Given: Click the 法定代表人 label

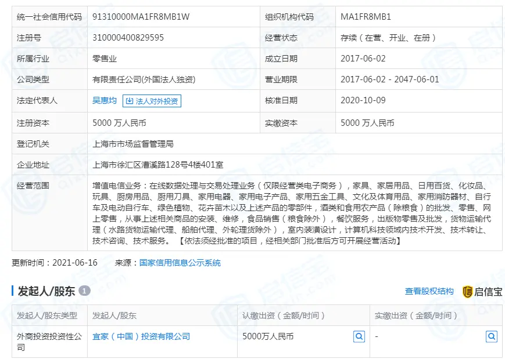Looking at the screenshot, I should tap(37, 100).
